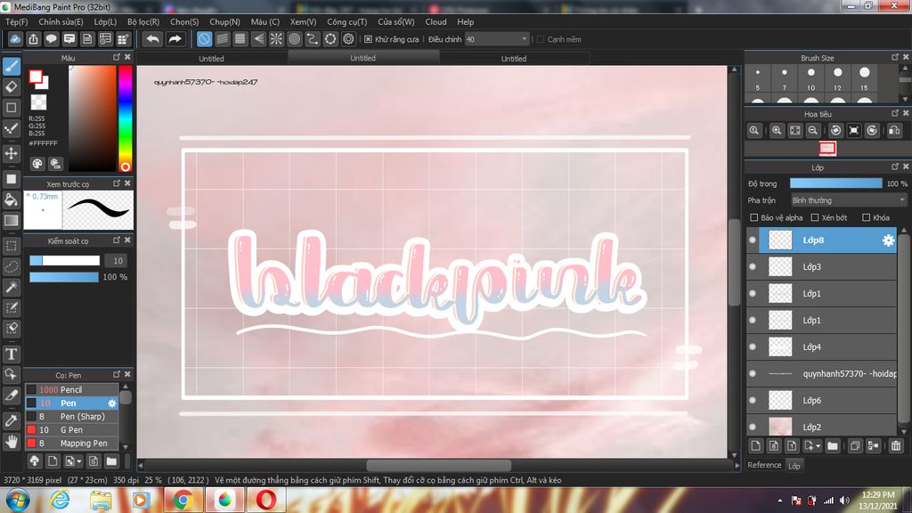Open the Bộ lọc(R) menu
Image resolution: width=912 pixels, height=513 pixels.
coord(143,21)
